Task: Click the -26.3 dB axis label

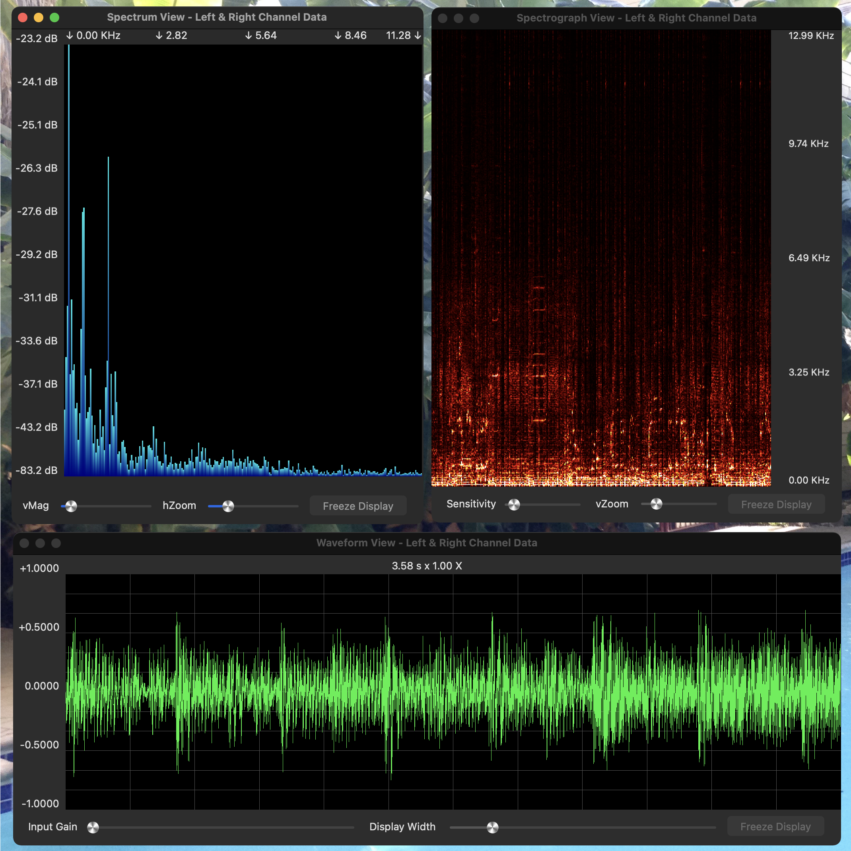Action: (x=37, y=168)
